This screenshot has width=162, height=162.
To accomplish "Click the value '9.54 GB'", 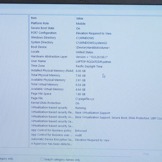I will pyautogui.click(x=81, y=85).
